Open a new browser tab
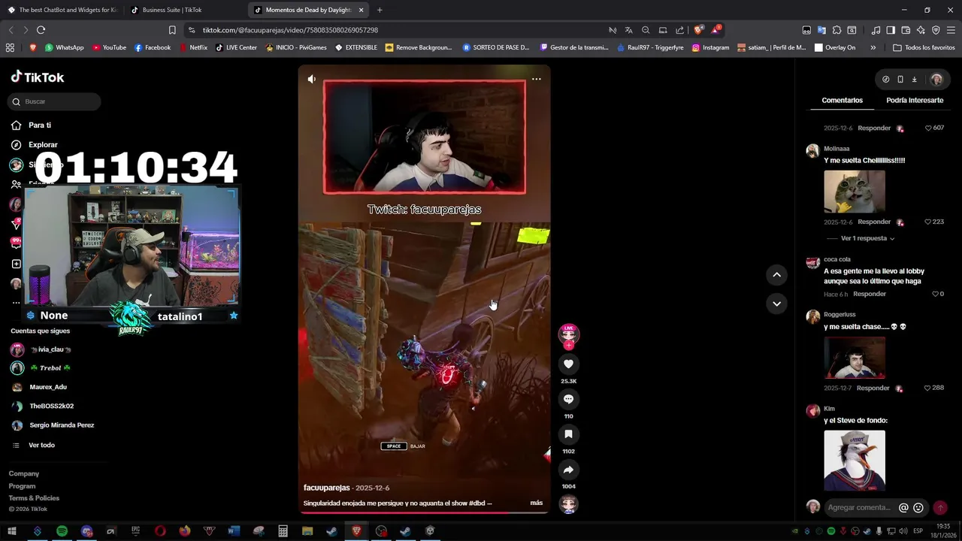This screenshot has height=541, width=962. (x=380, y=10)
